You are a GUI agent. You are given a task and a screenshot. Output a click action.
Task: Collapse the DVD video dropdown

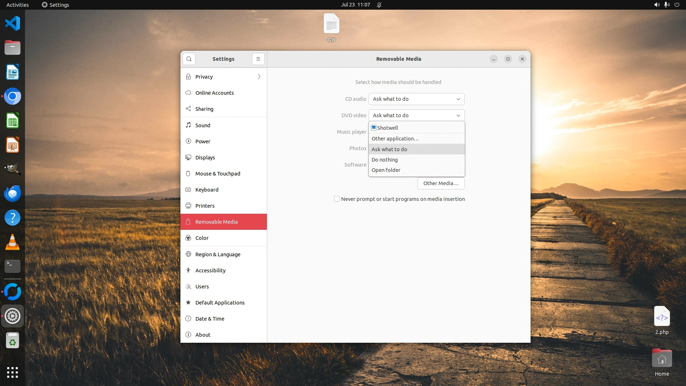point(416,115)
